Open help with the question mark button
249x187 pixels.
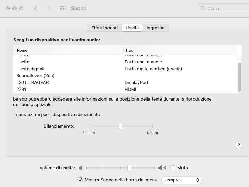(x=239, y=145)
